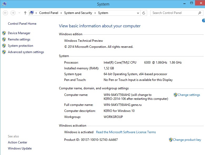
Task: Click the Search Control Panel field
Action: (174, 13)
